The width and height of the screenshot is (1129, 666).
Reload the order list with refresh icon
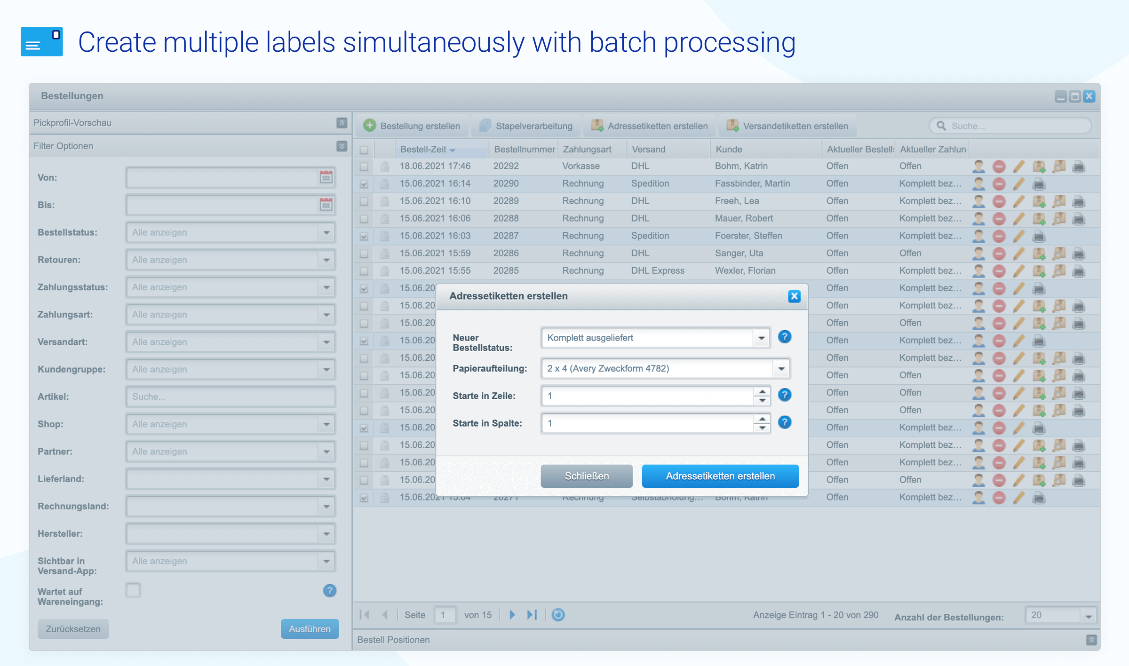click(x=558, y=614)
